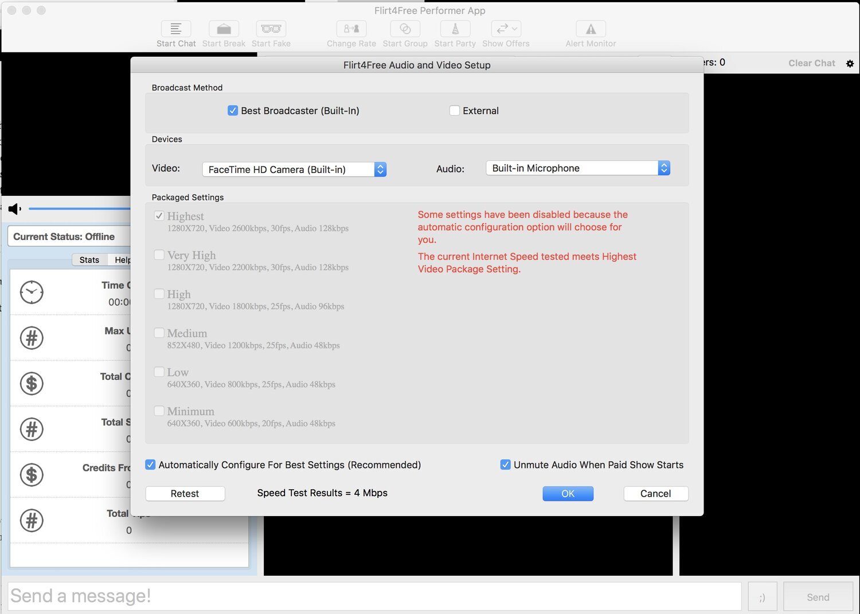Click the Send button
The image size is (860, 614).
[x=818, y=597]
